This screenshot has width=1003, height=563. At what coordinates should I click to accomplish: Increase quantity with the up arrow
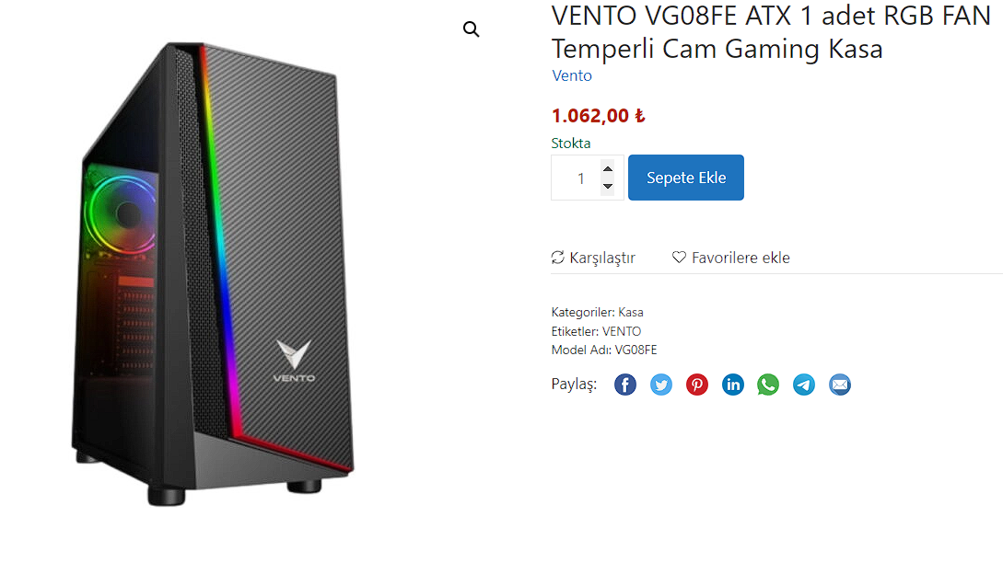tap(608, 168)
